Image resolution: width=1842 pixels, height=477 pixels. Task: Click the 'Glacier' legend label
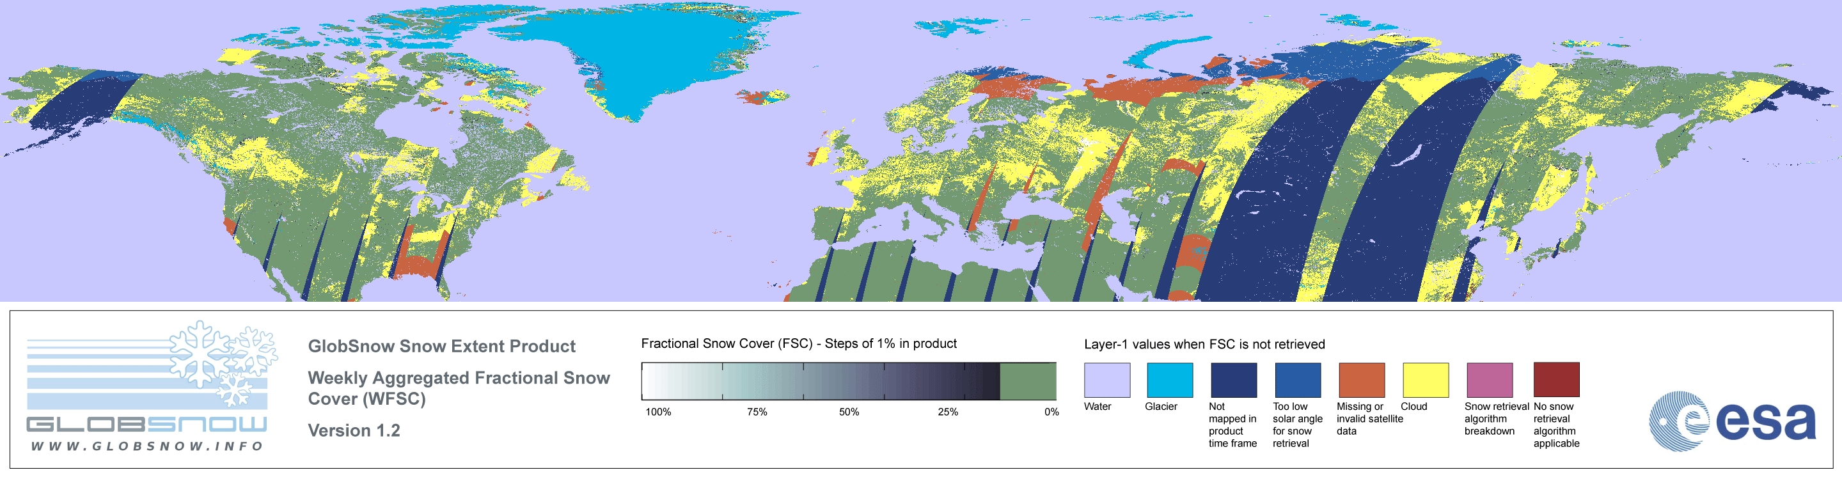(x=1161, y=406)
